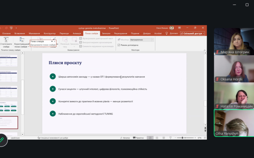Click text 'Наближення до європейської методології TUNING'
Screen dimensions: 254x158
[x=85, y=114]
